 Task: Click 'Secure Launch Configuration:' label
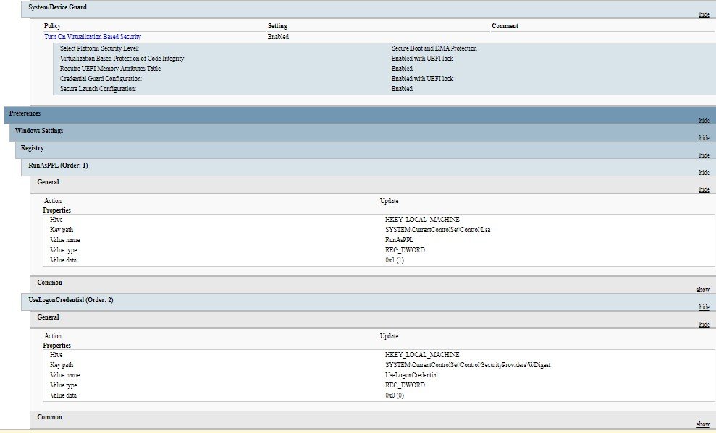pyautogui.click(x=98, y=89)
